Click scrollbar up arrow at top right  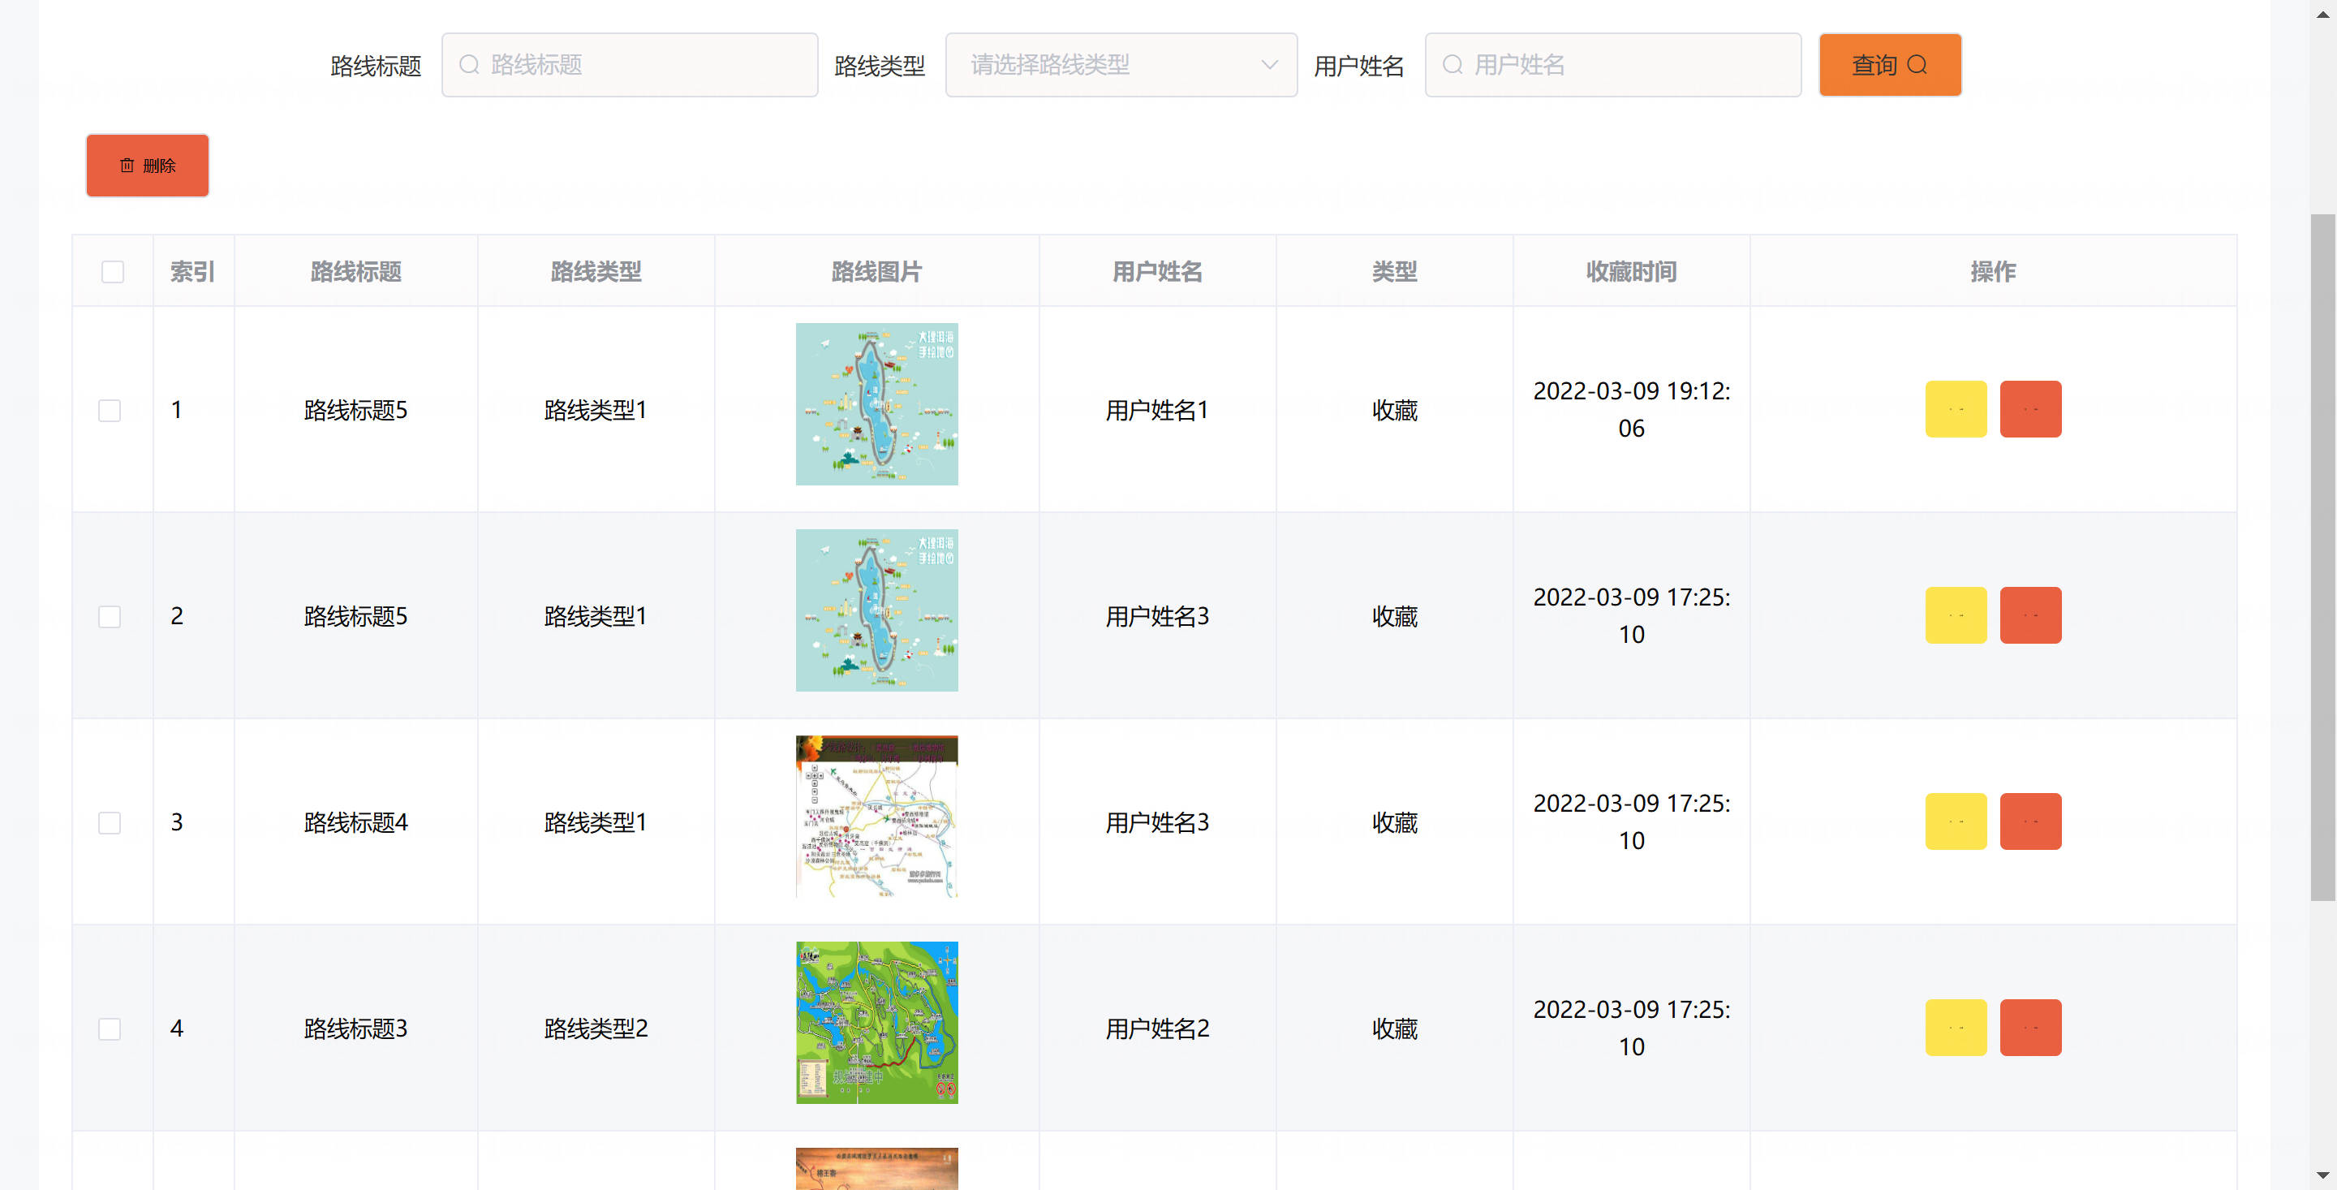pos(2322,14)
